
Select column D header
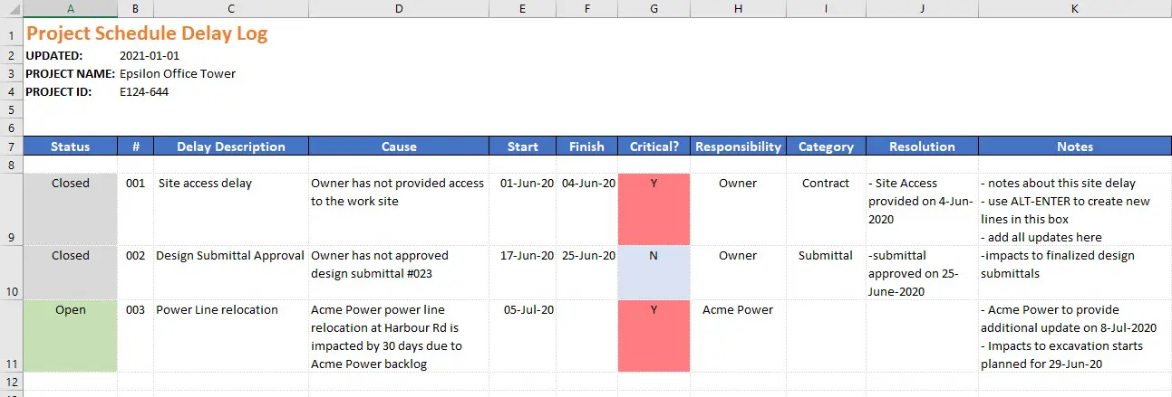tap(399, 8)
